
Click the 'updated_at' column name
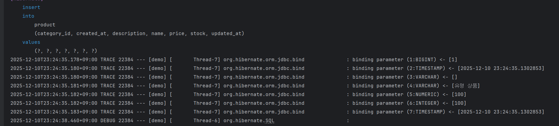click(x=226, y=33)
